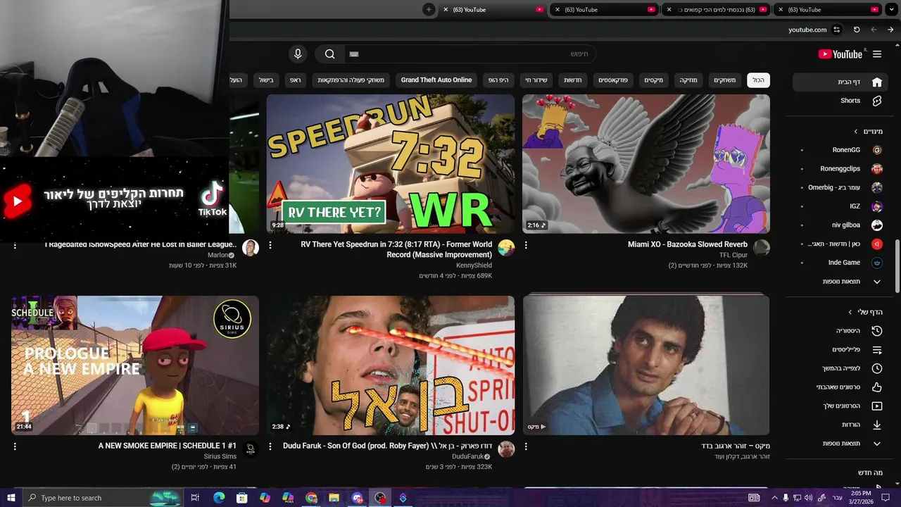The height and width of the screenshot is (507, 901).
Task: Click the Windows taskbar search box
Action: click(103, 498)
